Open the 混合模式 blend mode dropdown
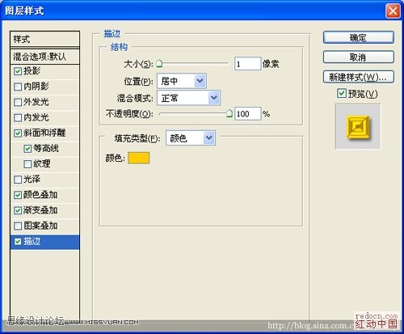This screenshot has width=404, height=334. 188,98
